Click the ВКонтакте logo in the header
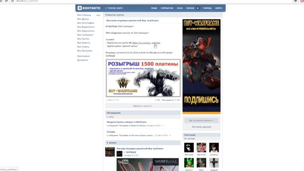The image size is (304, 171). click(x=89, y=8)
